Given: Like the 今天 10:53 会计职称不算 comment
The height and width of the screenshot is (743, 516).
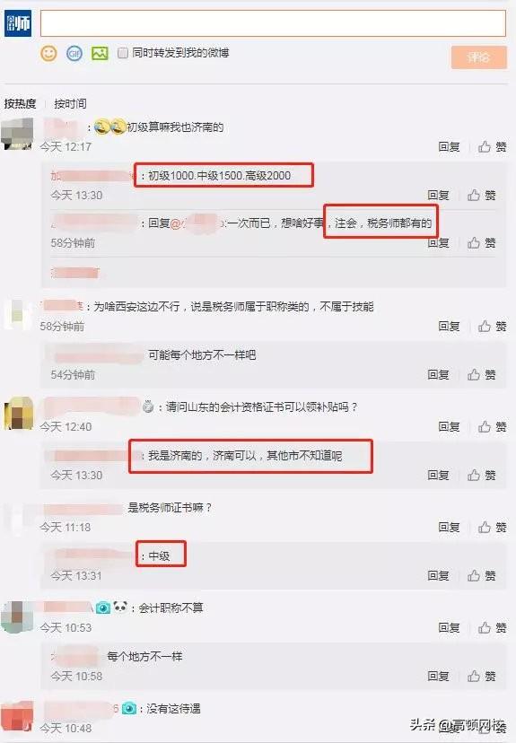Looking at the screenshot, I should pos(493,628).
